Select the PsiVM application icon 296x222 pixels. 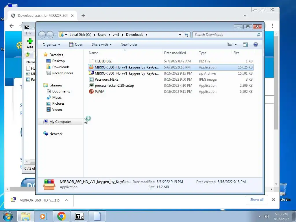point(91,92)
